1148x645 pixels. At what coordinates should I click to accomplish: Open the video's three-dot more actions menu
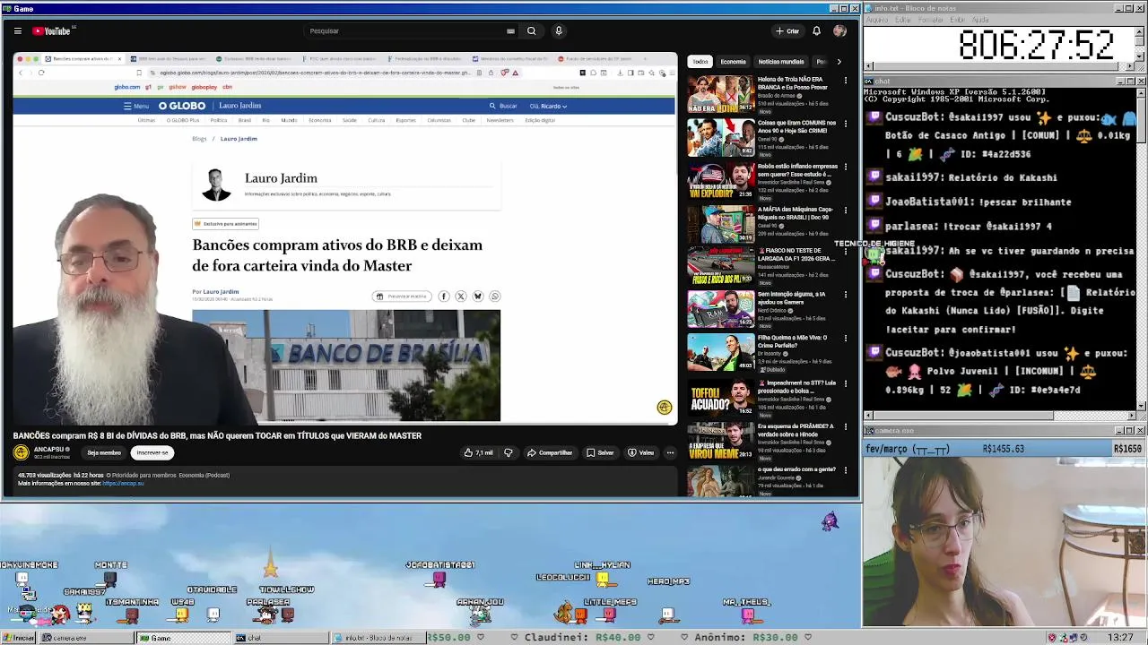point(670,452)
